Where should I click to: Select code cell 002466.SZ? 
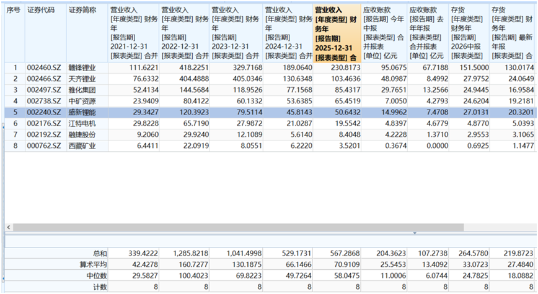tap(46, 79)
